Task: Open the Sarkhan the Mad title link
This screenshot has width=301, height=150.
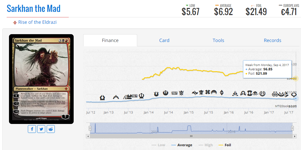Action: click(x=34, y=8)
